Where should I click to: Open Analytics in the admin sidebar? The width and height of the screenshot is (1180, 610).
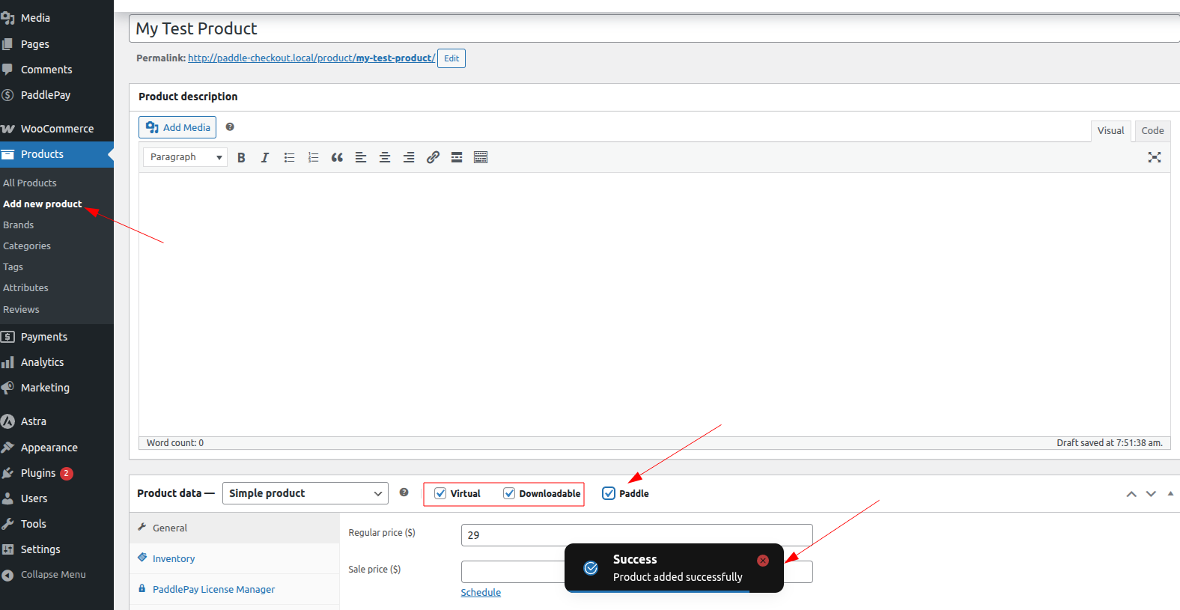pyautogui.click(x=57, y=362)
